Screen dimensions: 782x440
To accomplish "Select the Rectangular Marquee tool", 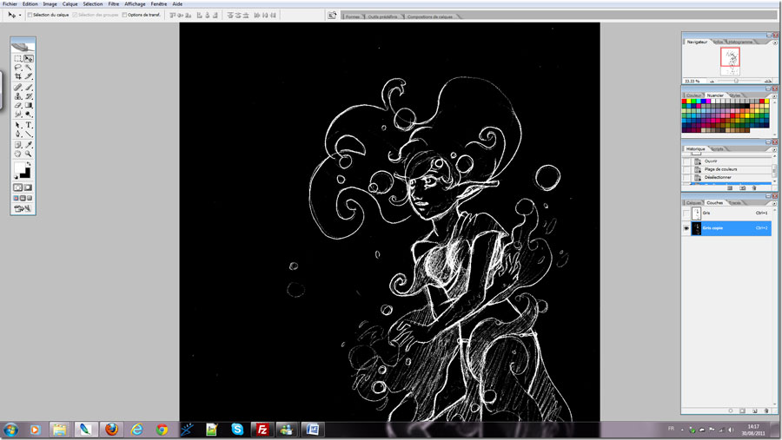I will click(18, 59).
